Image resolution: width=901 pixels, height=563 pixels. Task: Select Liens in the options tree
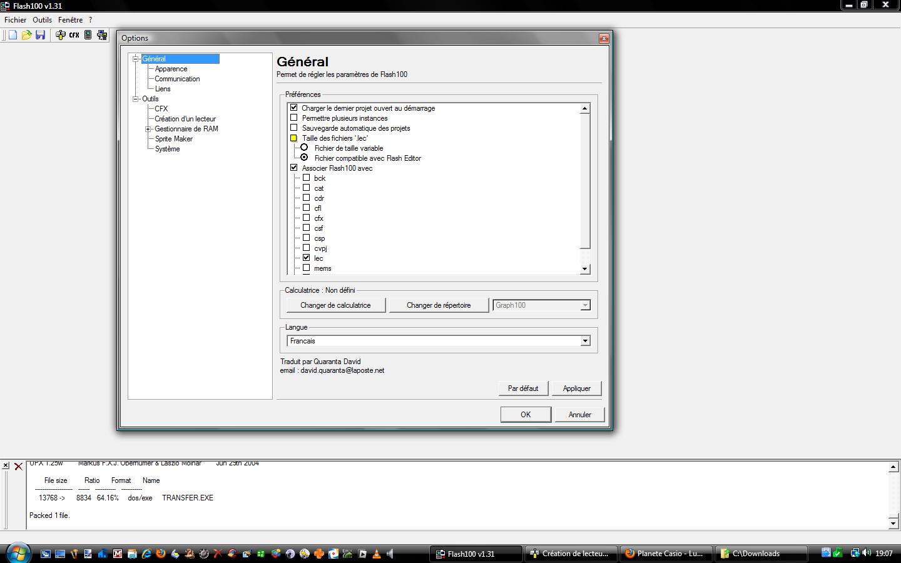coord(163,89)
